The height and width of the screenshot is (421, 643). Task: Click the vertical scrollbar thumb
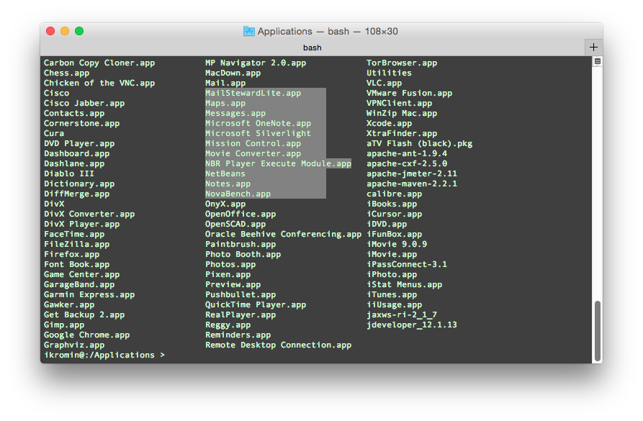click(x=598, y=330)
